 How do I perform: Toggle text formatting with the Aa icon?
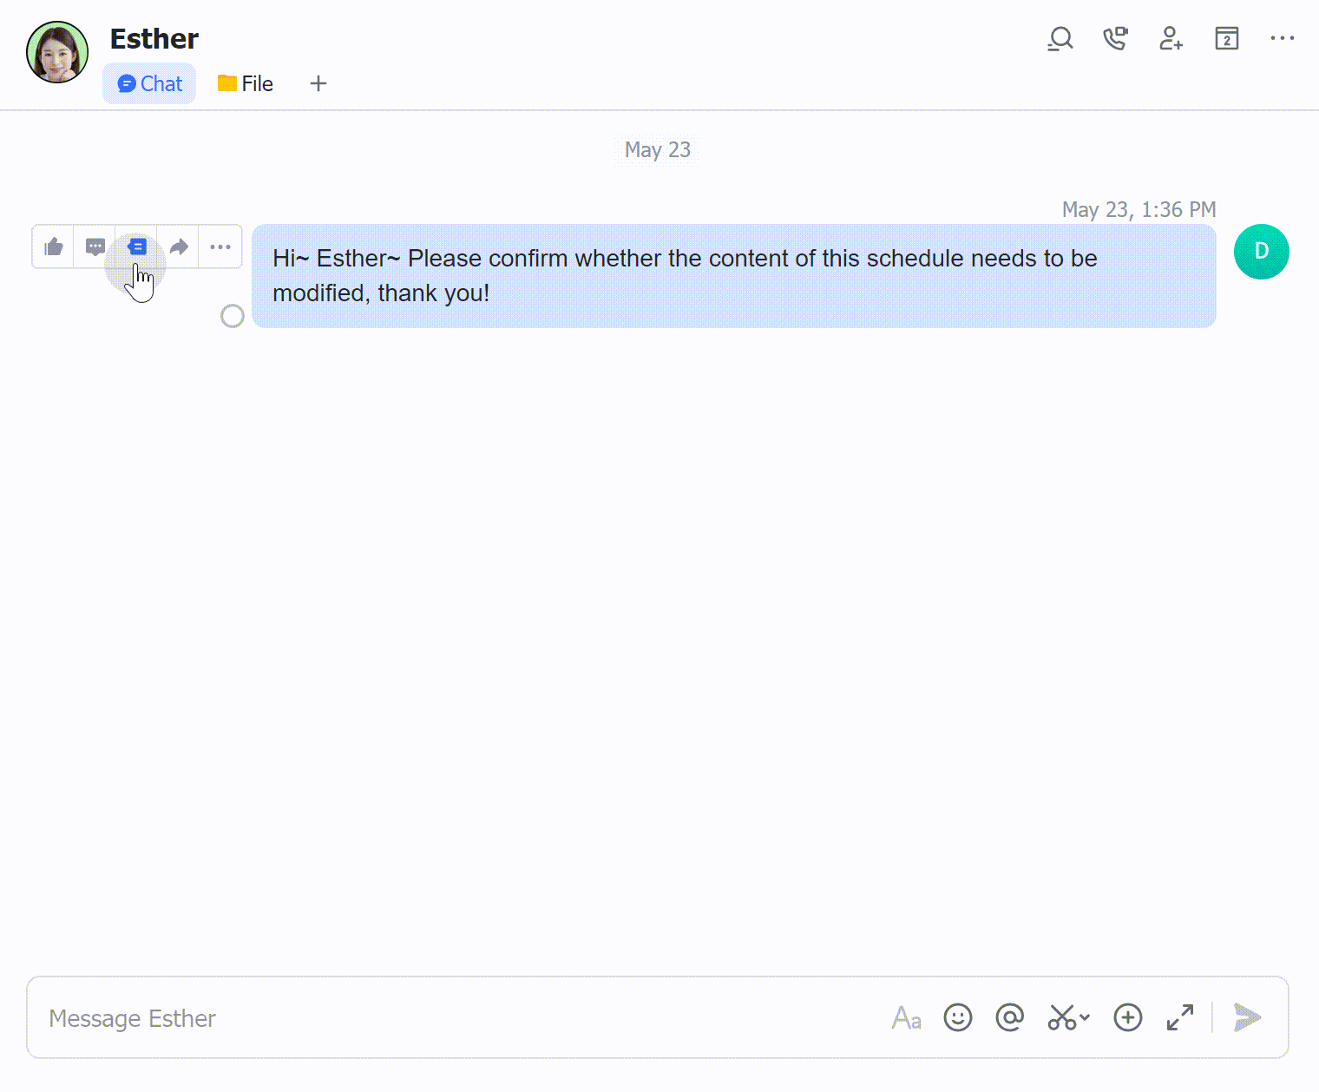[x=906, y=1017]
